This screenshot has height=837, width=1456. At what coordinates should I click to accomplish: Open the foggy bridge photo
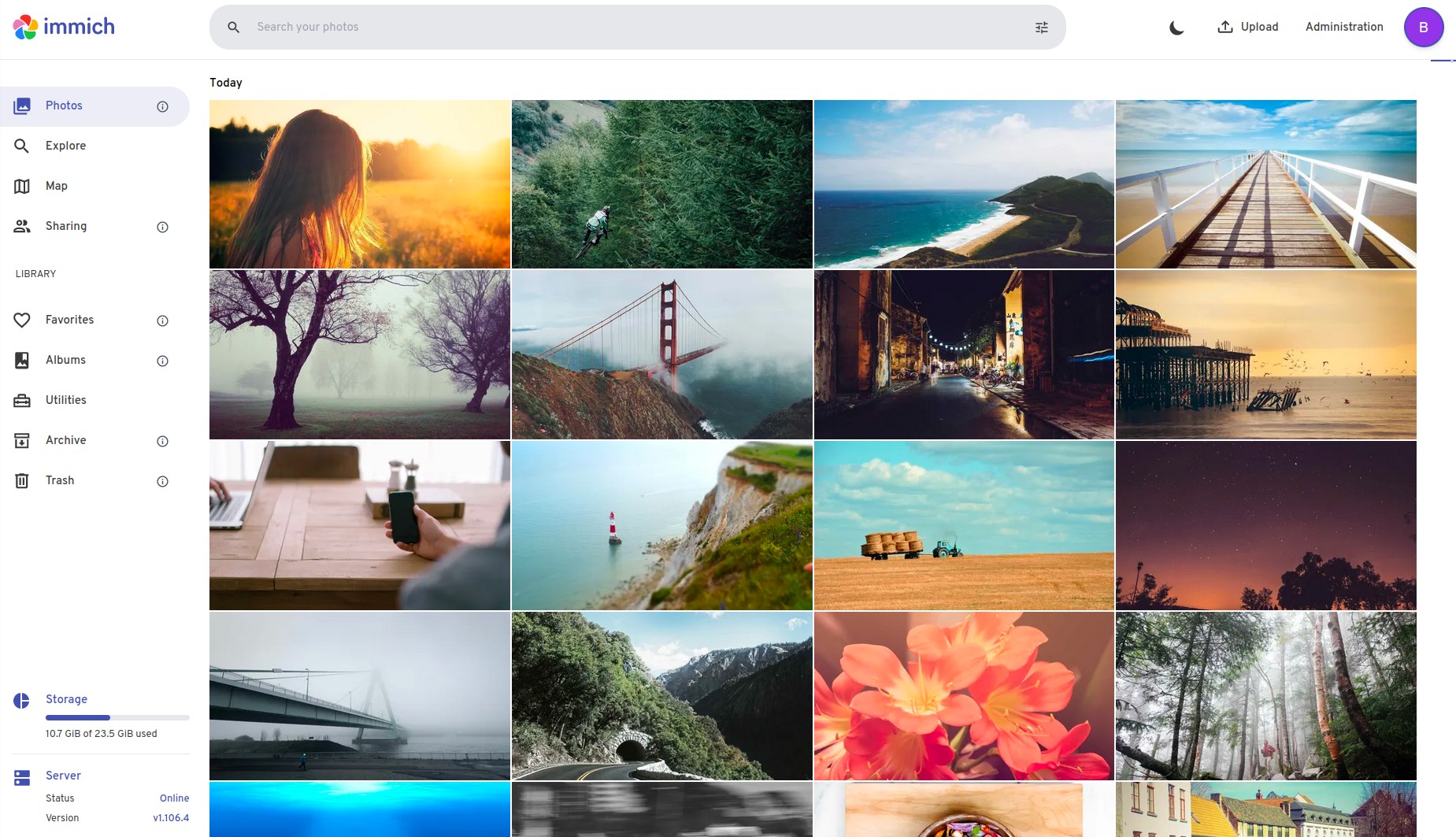tap(360, 696)
